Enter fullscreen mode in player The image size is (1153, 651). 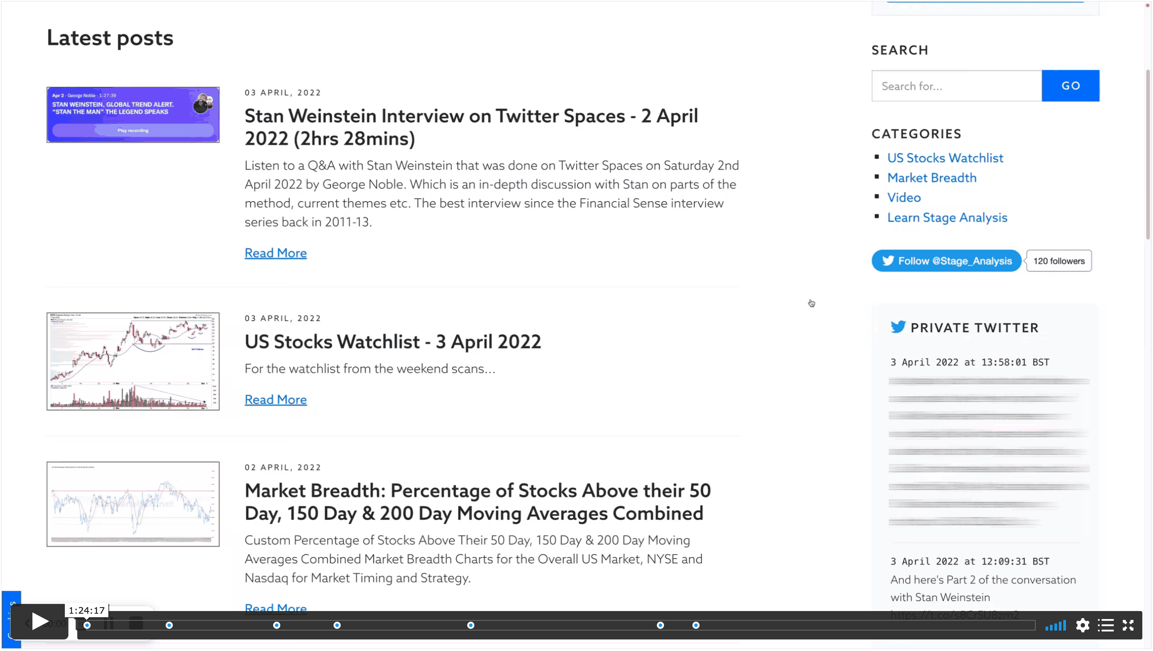(1128, 626)
